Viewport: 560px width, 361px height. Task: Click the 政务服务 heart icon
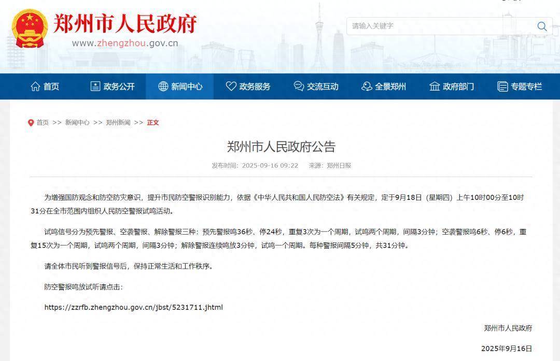coord(231,86)
